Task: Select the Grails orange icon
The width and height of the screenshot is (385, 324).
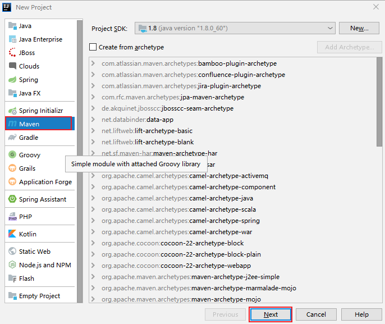Action: tap(12, 168)
